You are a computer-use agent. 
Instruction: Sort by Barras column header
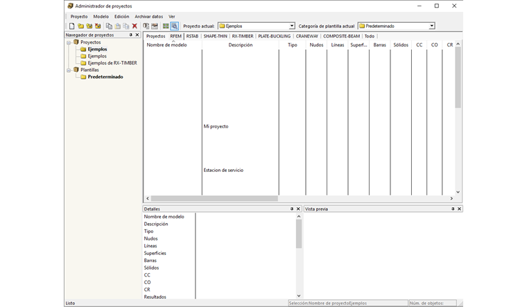[380, 44]
